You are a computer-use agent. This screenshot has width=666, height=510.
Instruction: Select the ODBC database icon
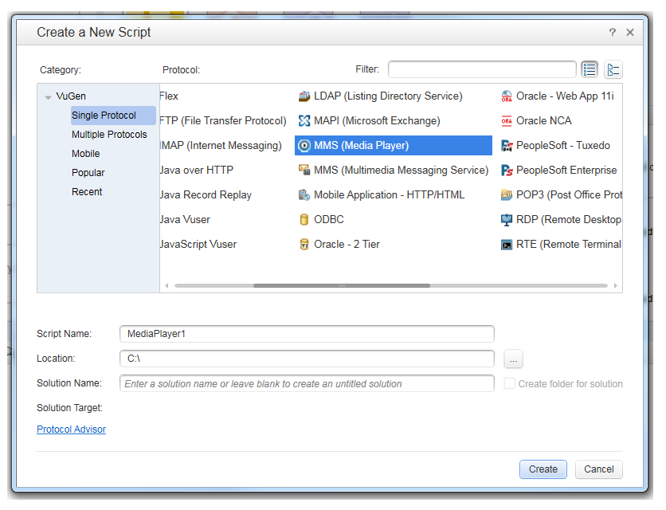coord(304,220)
